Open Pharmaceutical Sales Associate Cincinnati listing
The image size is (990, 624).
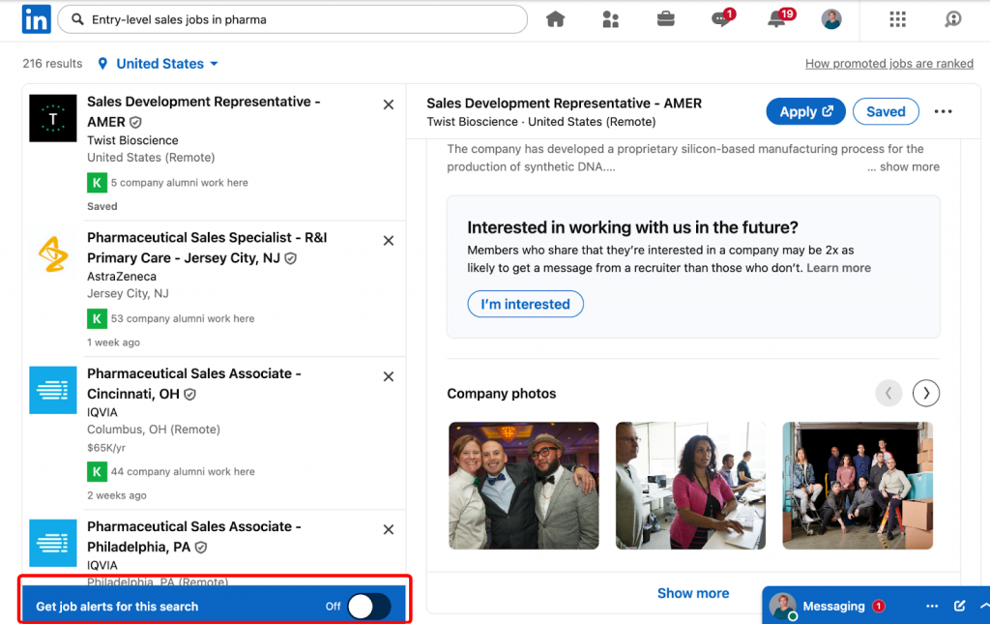pyautogui.click(x=193, y=383)
